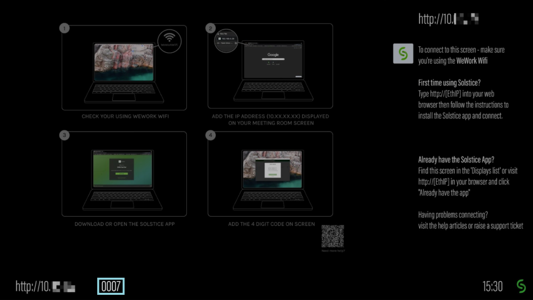Click the QR code for more help
The image size is (533, 300).
[333, 236]
